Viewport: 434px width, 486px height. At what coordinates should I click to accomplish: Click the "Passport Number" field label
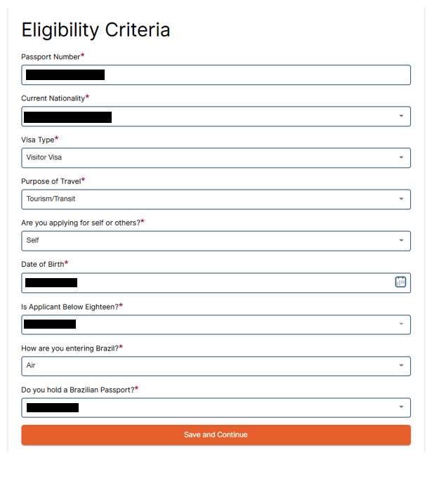(51, 57)
